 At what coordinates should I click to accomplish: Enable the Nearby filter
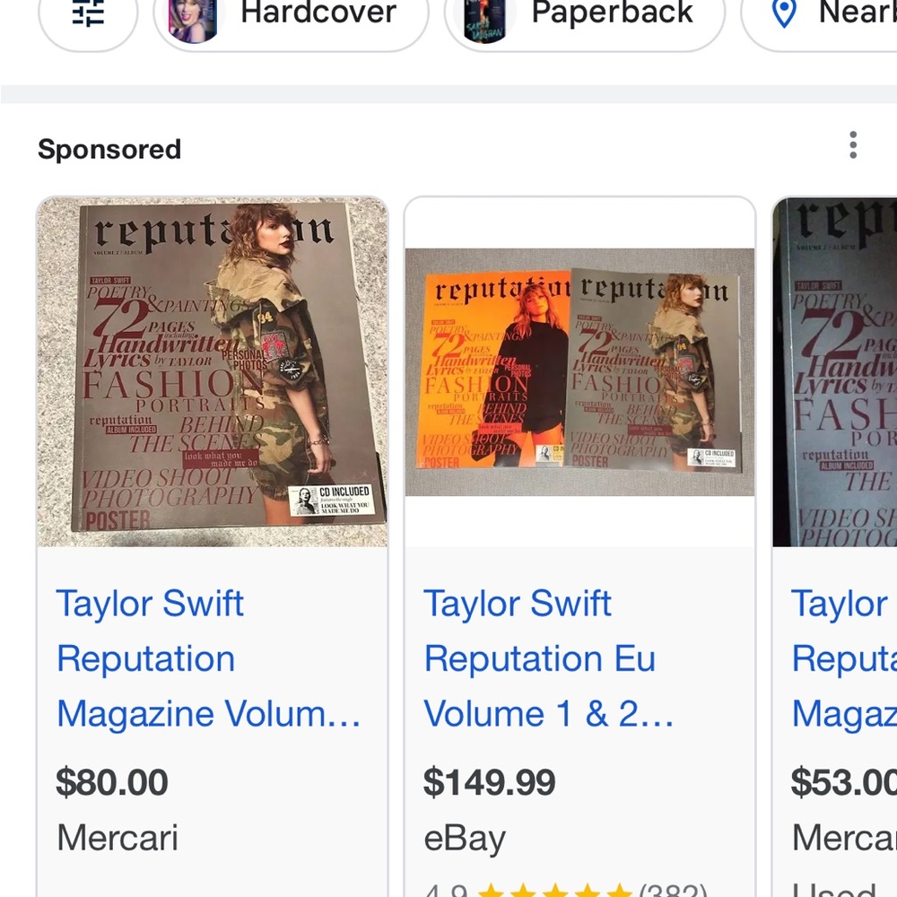coord(834,13)
